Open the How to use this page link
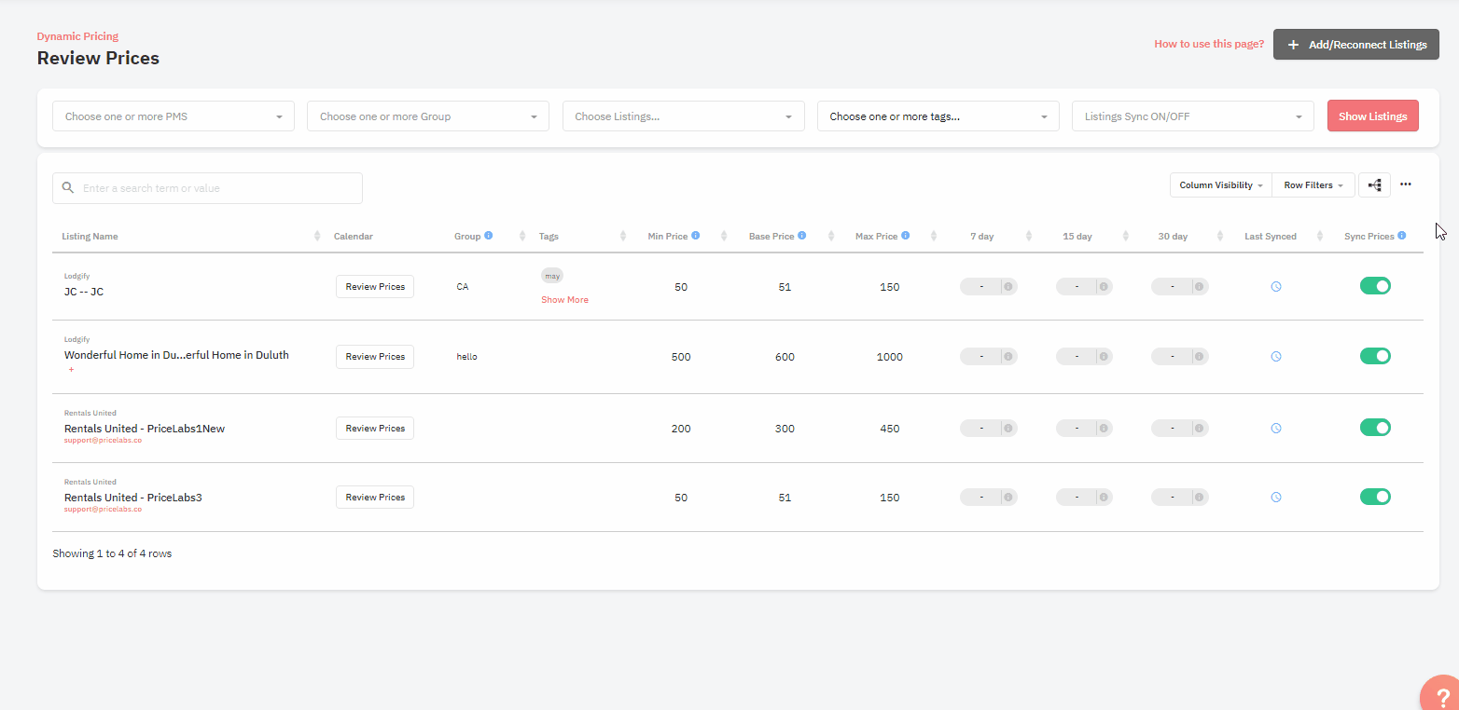The width and height of the screenshot is (1459, 710). tap(1208, 44)
